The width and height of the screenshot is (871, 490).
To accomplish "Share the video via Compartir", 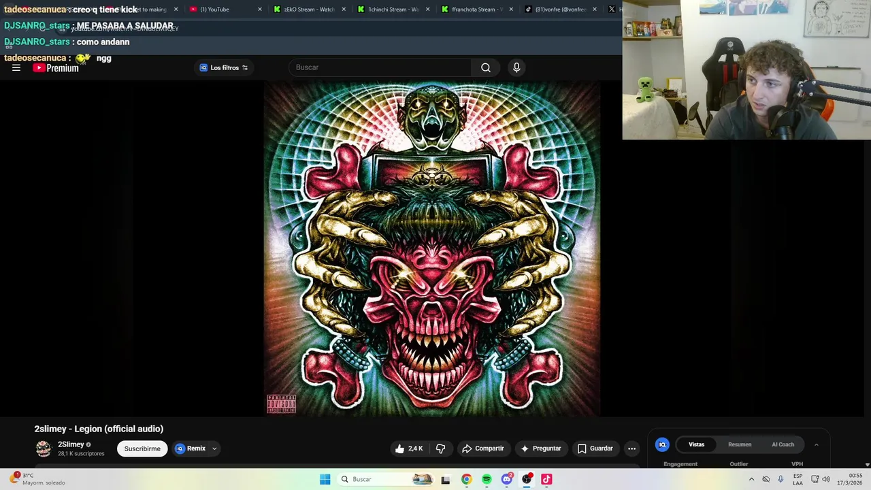I will tap(482, 448).
